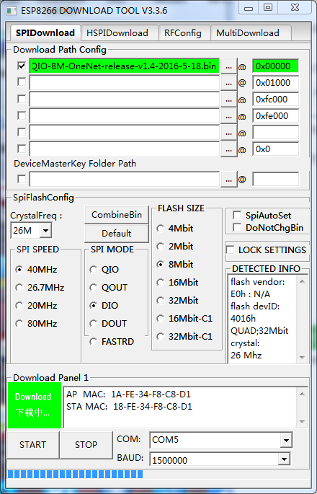The width and height of the screenshot is (317, 494).
Task: Click the QUAD;32Mbit detected info text
Action: click(259, 331)
